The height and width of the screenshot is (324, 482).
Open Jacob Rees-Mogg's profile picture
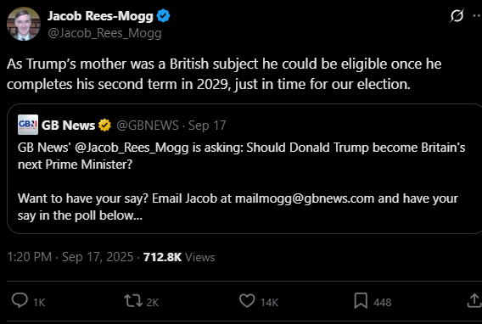click(x=24, y=24)
